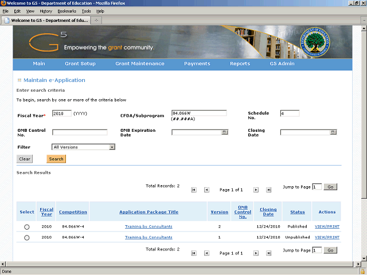Viewport: 367px width, 275px height.
Task: Click the vertical scrollbar down arrow
Action: [x=364, y=258]
